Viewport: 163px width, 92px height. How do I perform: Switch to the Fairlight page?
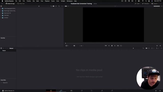pos(102,91)
